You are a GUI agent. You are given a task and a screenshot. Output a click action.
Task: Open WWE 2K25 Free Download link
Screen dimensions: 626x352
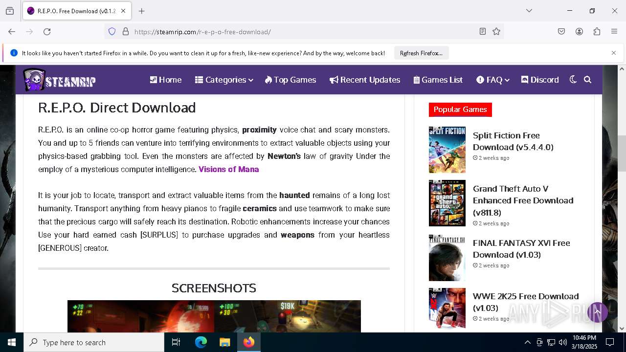526,302
